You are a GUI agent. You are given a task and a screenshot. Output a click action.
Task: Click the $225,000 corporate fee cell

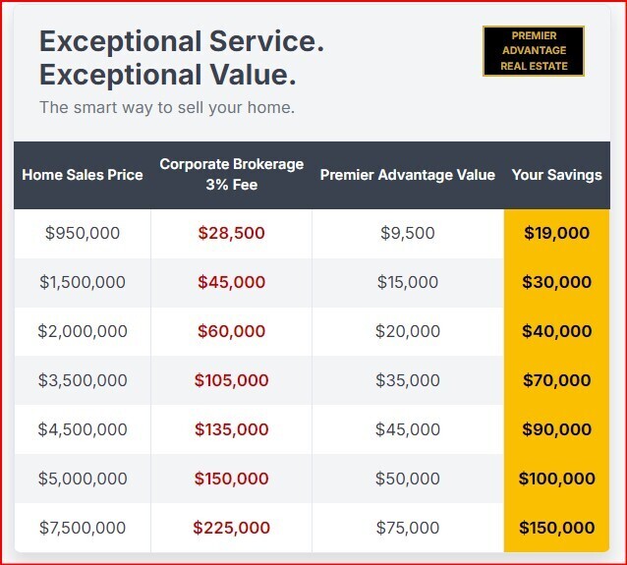232,528
